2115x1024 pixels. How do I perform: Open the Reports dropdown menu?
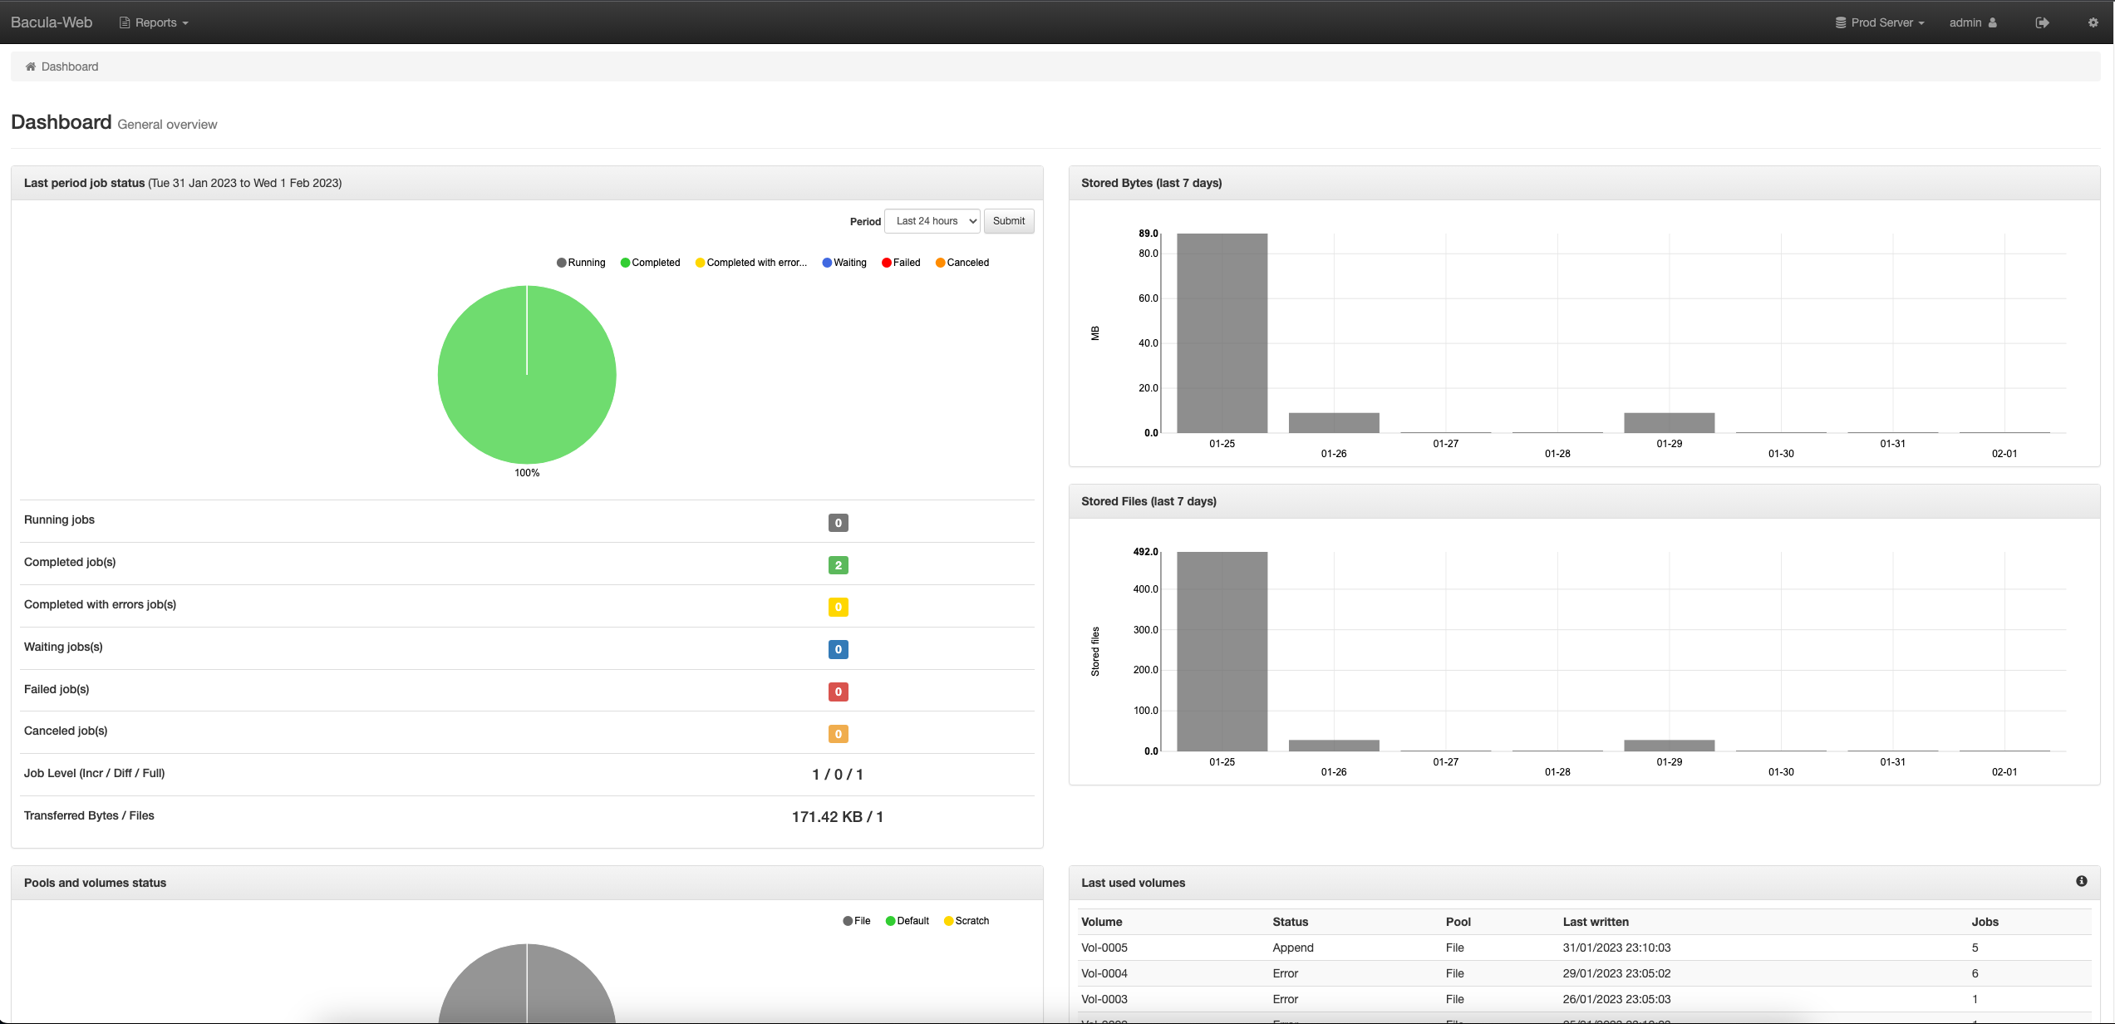[x=154, y=22]
